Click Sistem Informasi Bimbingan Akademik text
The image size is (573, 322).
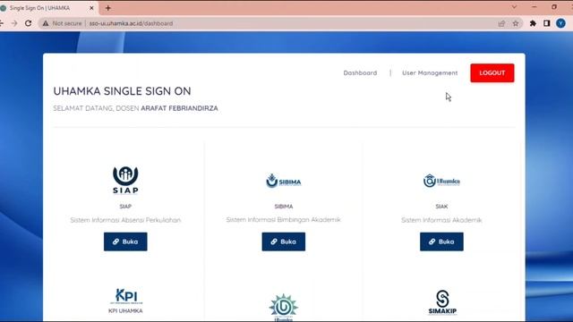(284, 220)
